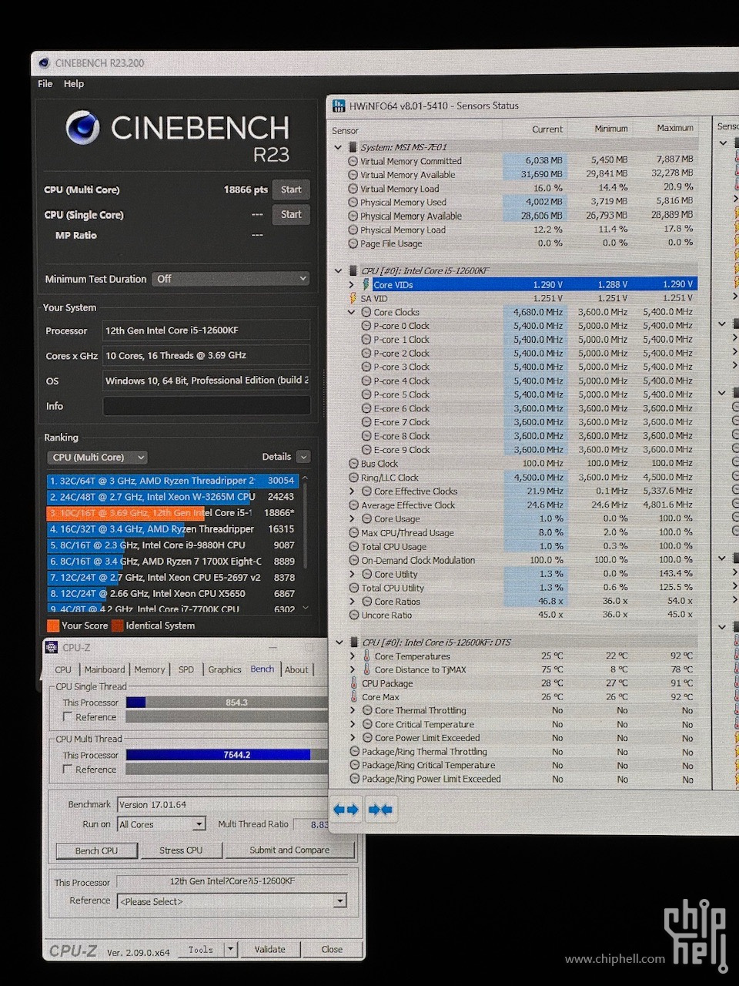Switch to the CPU-Z Memory tab
The height and width of the screenshot is (986, 739).
[x=149, y=670]
